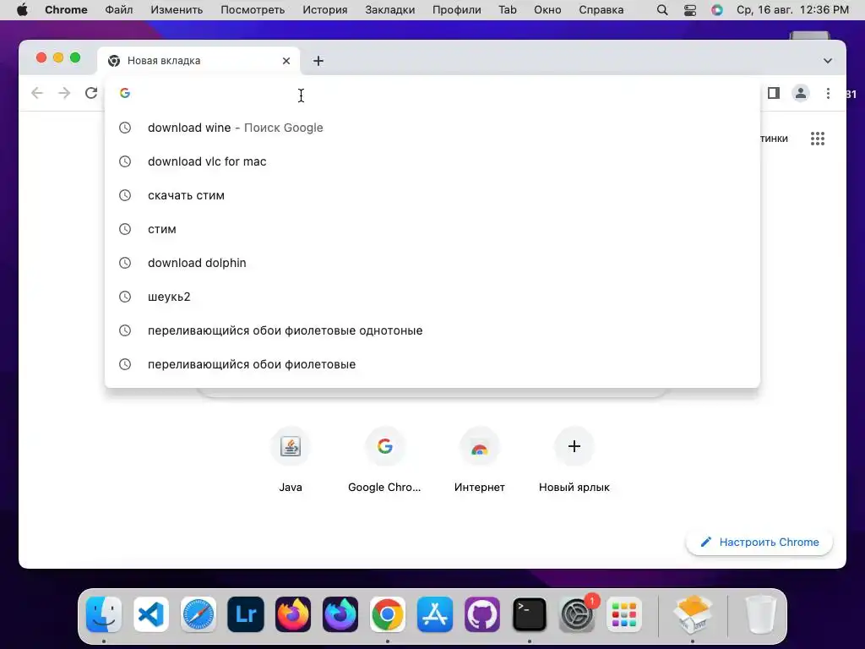The image size is (865, 649).
Task: Open the История menu
Action: pos(325,10)
